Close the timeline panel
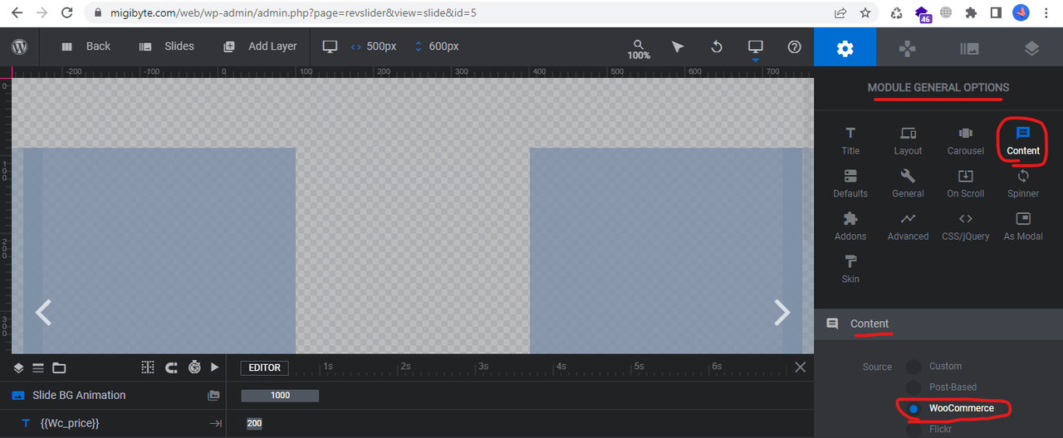Screen dimensions: 1063x438 pos(800,367)
